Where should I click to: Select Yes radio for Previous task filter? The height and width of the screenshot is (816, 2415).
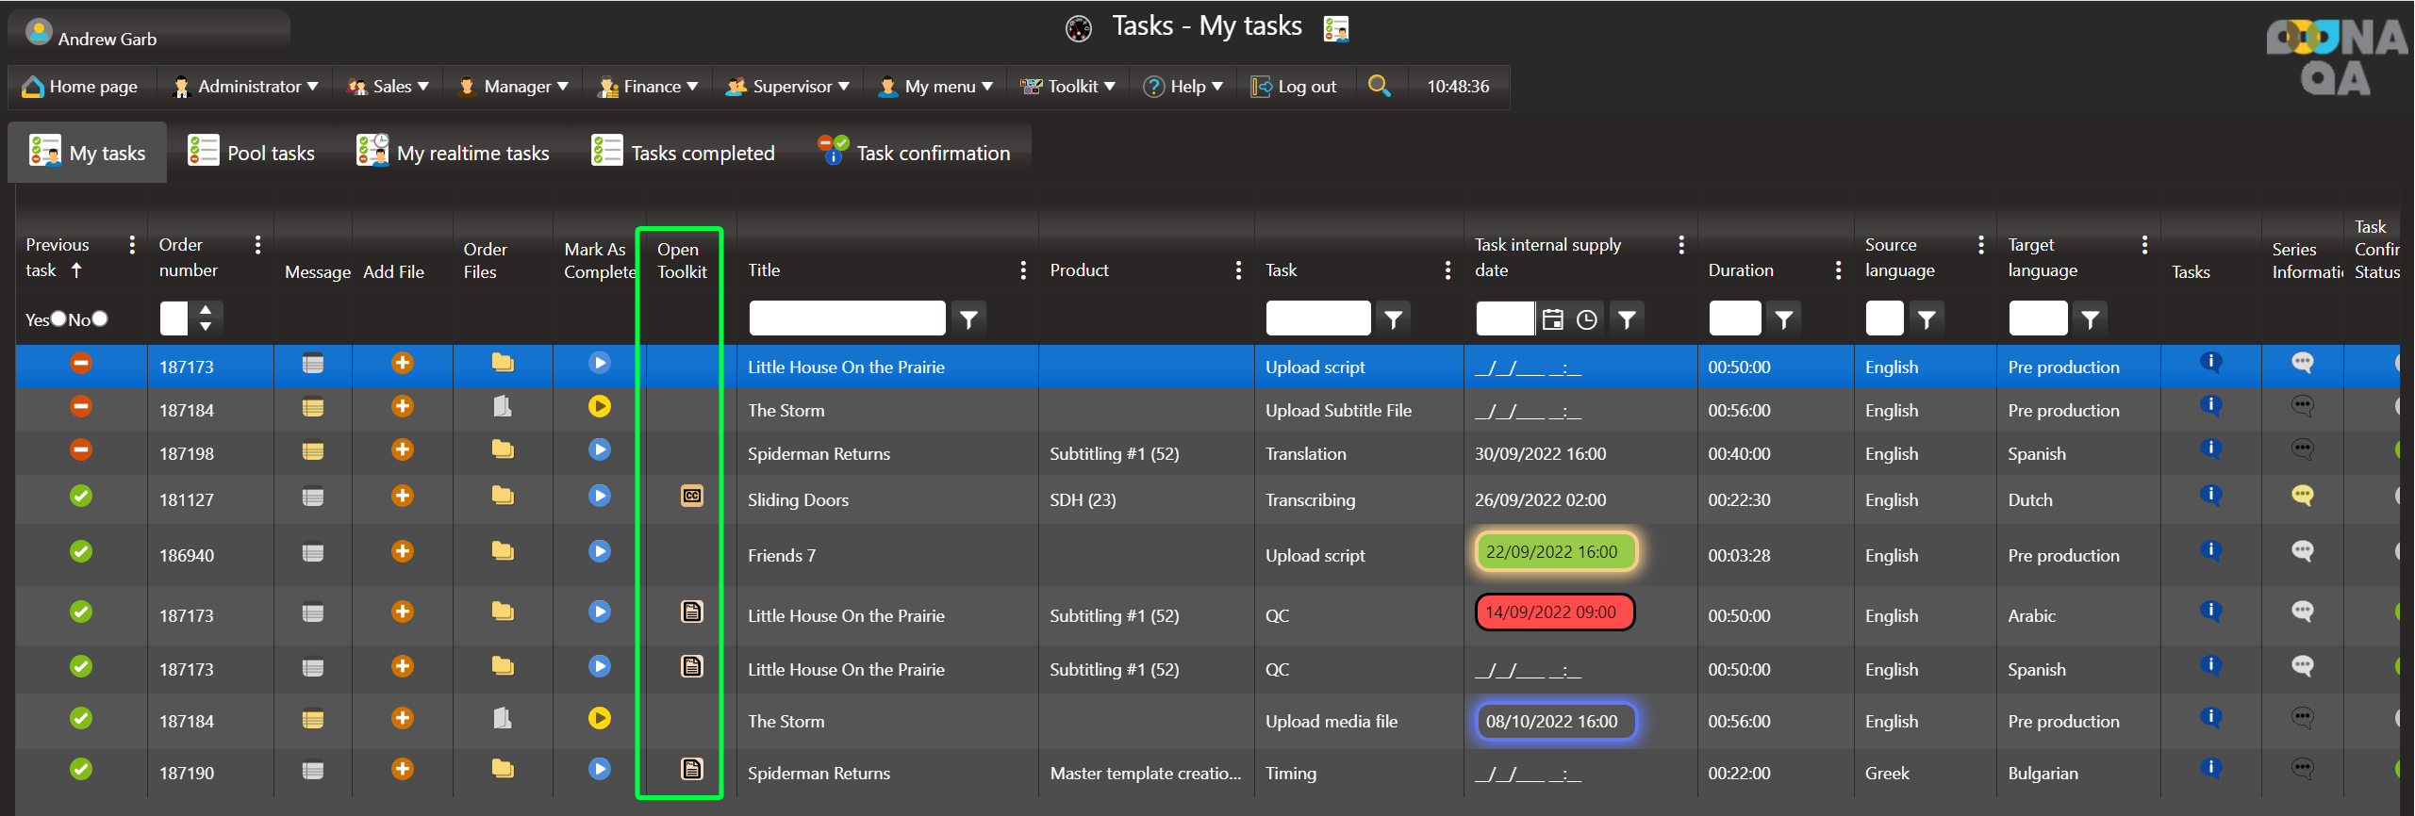pyautogui.click(x=58, y=318)
